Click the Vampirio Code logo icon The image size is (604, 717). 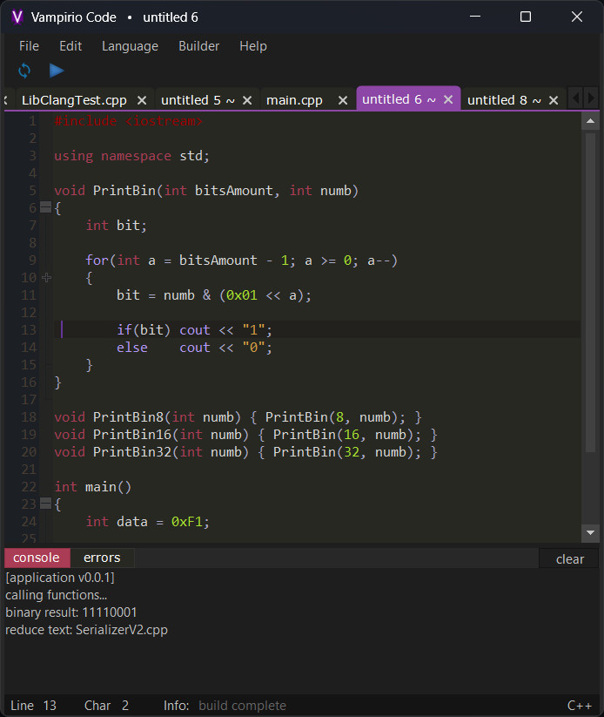click(x=17, y=17)
